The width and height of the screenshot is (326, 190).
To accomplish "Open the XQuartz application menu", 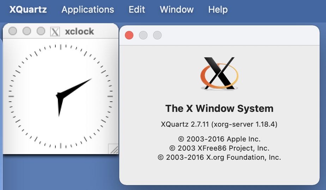I will click(28, 9).
